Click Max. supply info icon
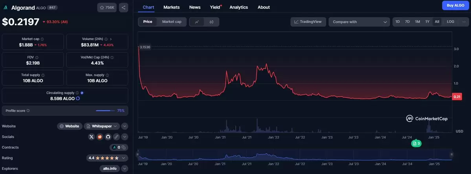Viewport: 471px width, 174px height. point(107,75)
